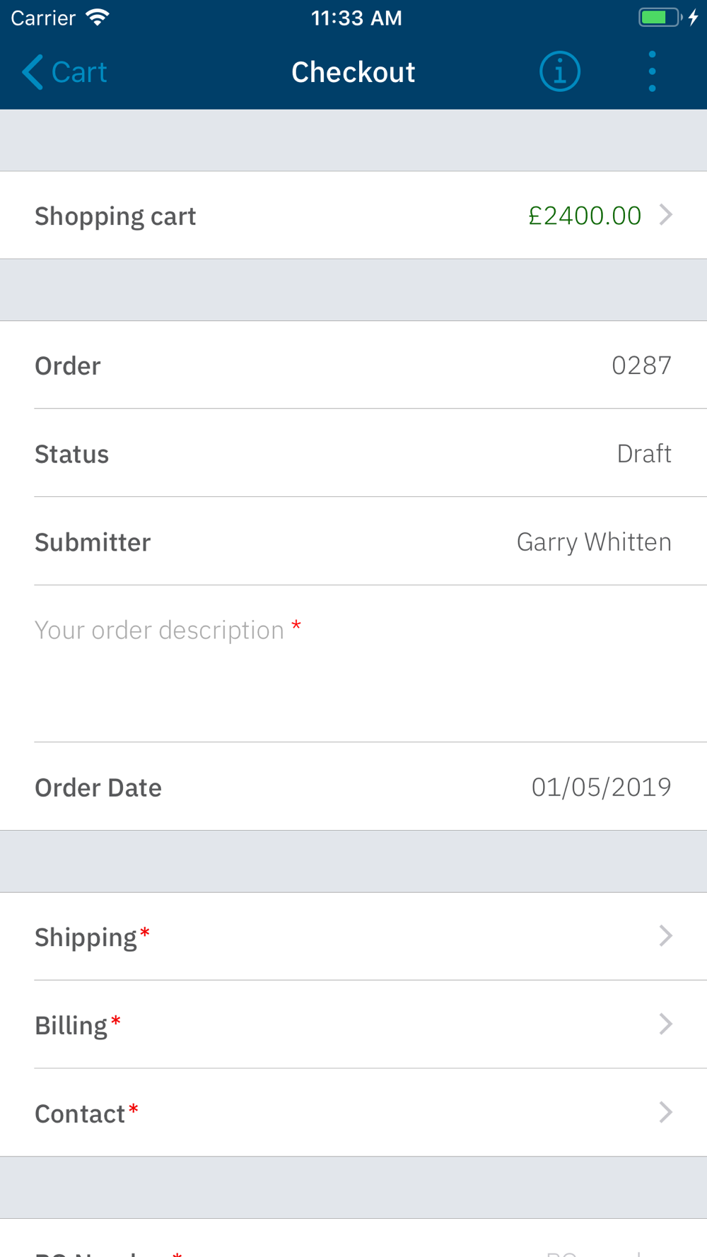The image size is (707, 1257).
Task: Tap the back chevron beside Cart
Action: 33,72
